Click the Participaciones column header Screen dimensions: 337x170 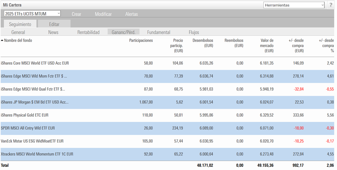pos(141,40)
